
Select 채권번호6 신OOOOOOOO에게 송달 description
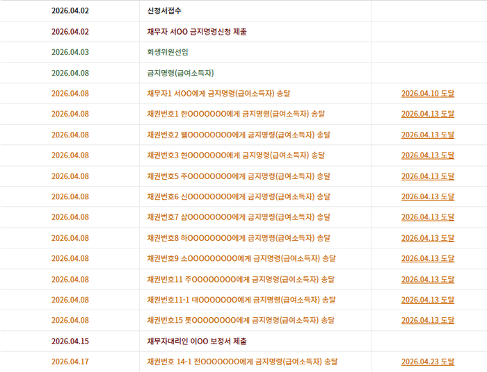pyautogui.click(x=239, y=196)
